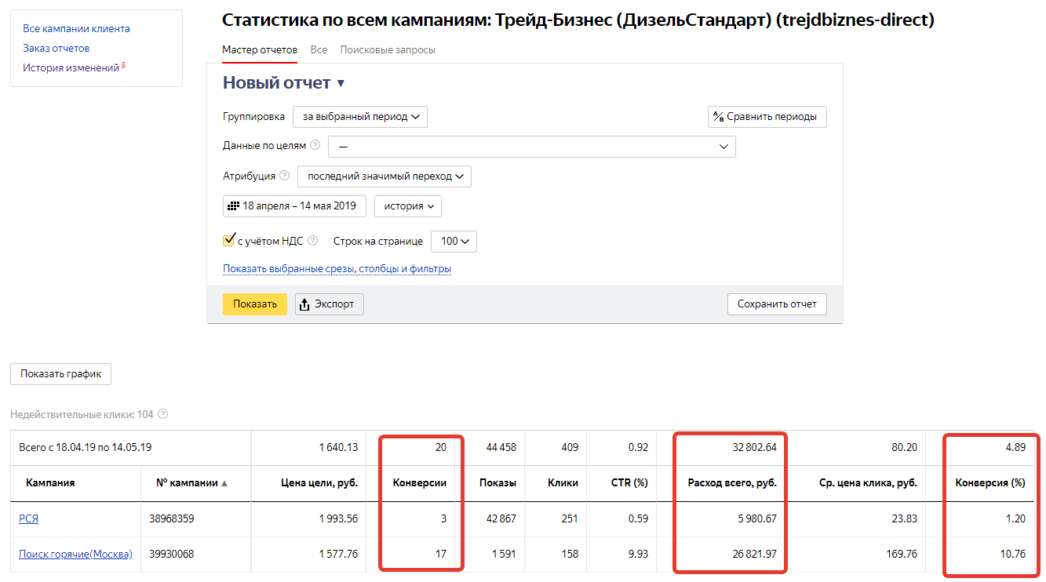Open Все кампании клиента link
The height and width of the screenshot is (582, 1046).
[76, 28]
